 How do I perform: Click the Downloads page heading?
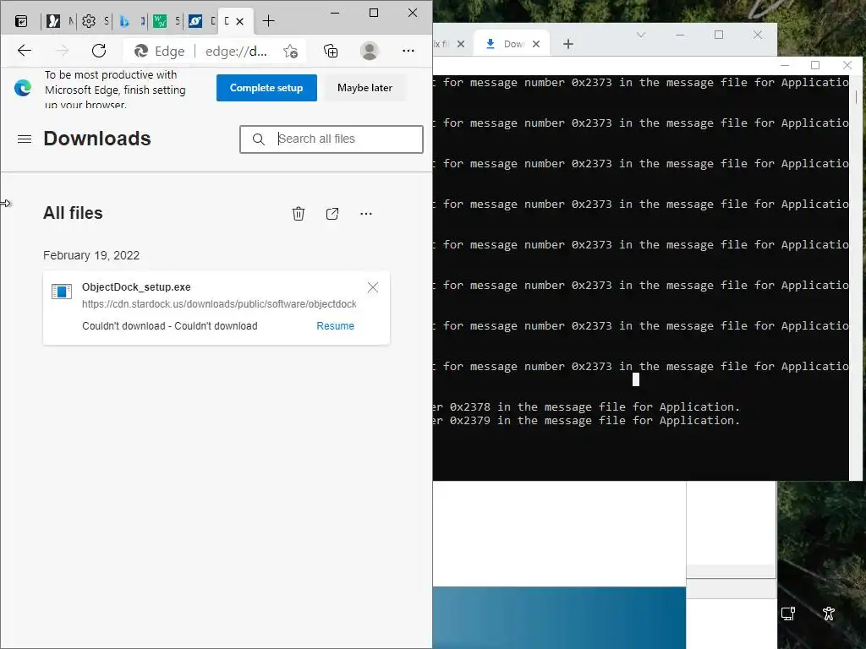[x=97, y=139]
